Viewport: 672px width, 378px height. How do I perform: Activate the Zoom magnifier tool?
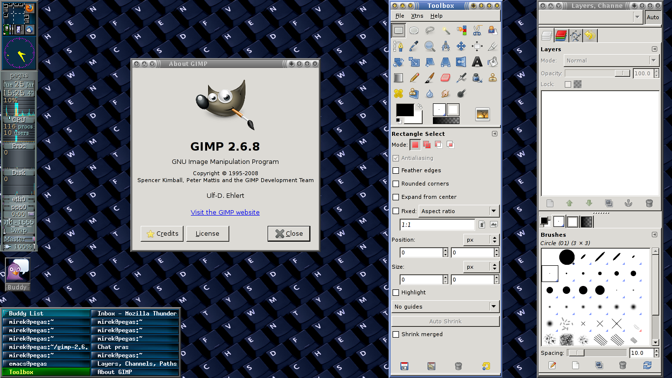pyautogui.click(x=430, y=46)
